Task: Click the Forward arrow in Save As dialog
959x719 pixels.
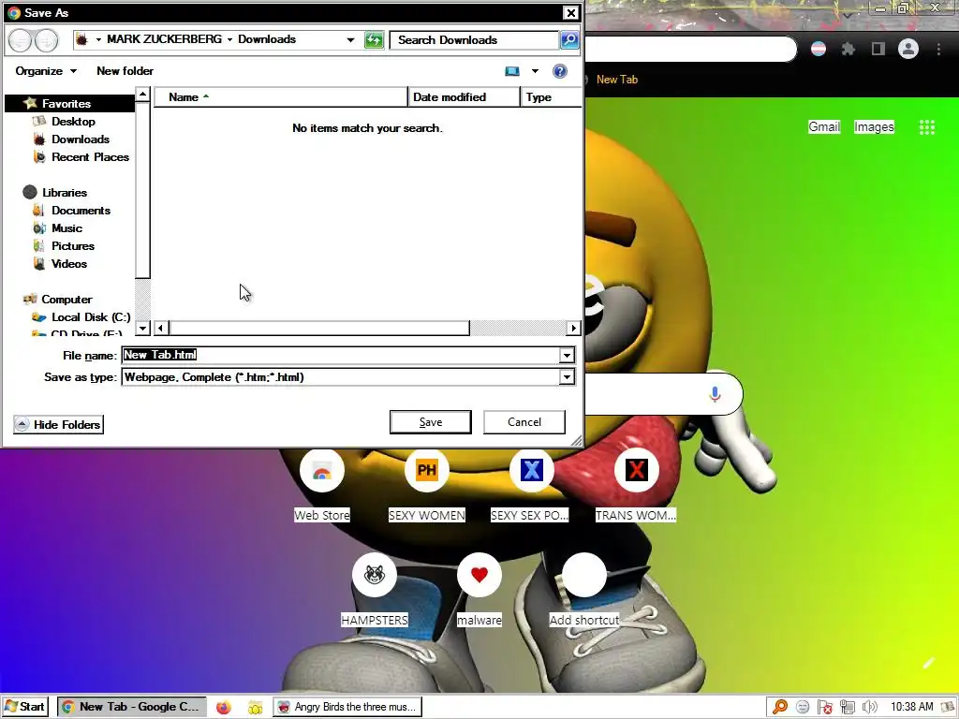Action: click(x=47, y=41)
